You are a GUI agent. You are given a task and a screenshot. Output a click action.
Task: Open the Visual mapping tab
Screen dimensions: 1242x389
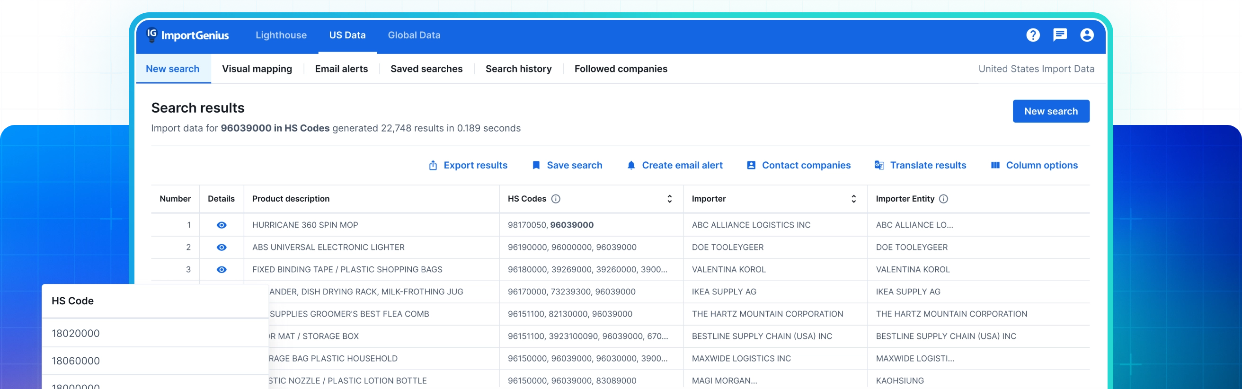257,69
